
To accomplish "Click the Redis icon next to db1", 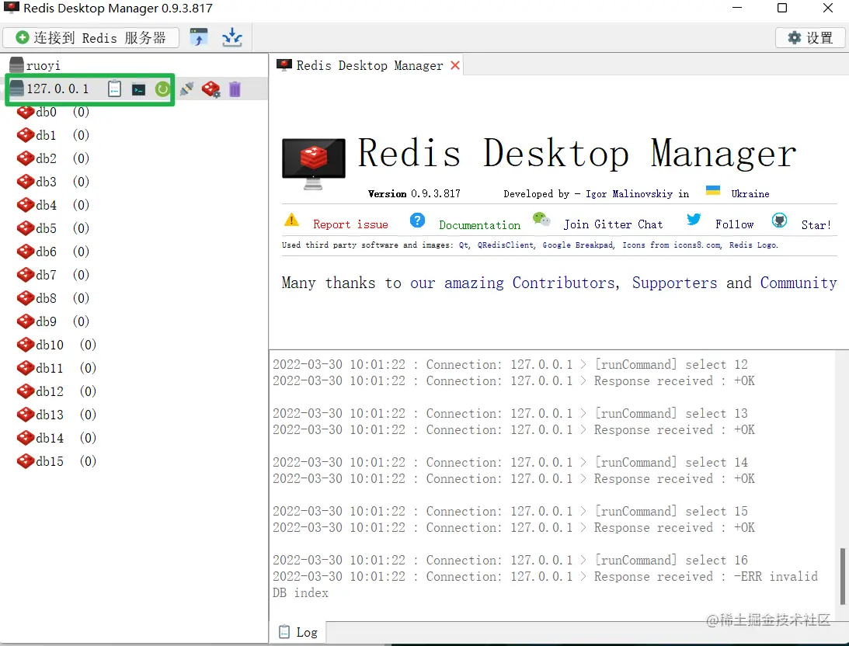I will [26, 135].
